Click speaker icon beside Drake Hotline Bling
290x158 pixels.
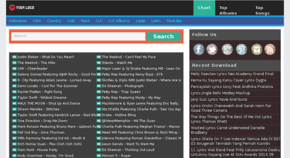click(x=99, y=115)
